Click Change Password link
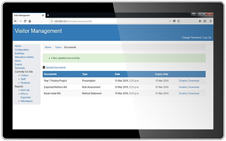 point(191,38)
